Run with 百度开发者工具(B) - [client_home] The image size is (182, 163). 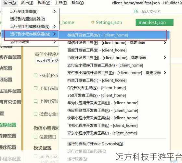[x=114, y=50]
